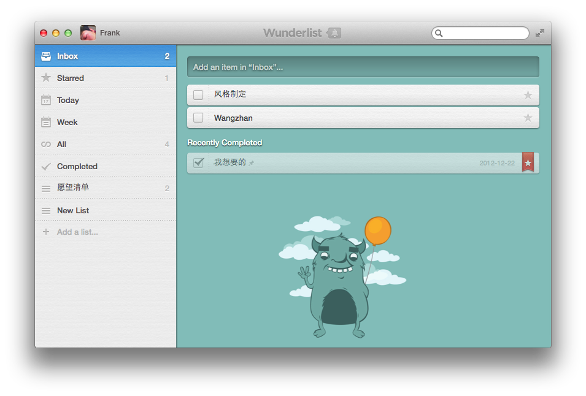The image size is (586, 396).
Task: Click the All count 4
Action: click(167, 144)
